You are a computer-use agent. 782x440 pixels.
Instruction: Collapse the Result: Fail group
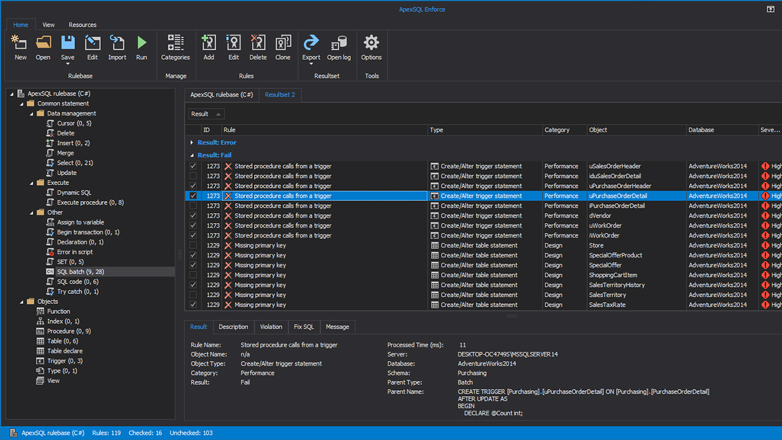coord(192,155)
